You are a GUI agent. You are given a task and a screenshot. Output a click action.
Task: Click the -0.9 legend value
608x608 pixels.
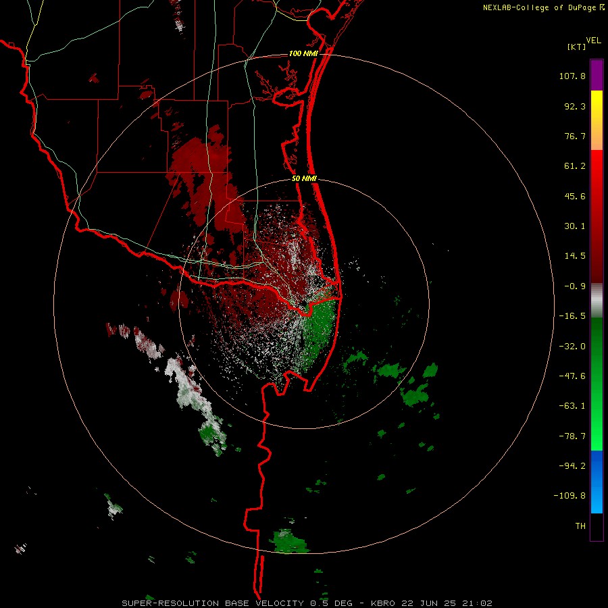(x=575, y=286)
